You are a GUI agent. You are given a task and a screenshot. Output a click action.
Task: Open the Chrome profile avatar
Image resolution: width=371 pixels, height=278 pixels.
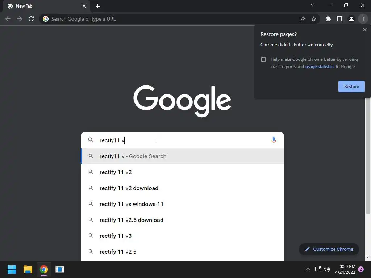click(x=351, y=19)
